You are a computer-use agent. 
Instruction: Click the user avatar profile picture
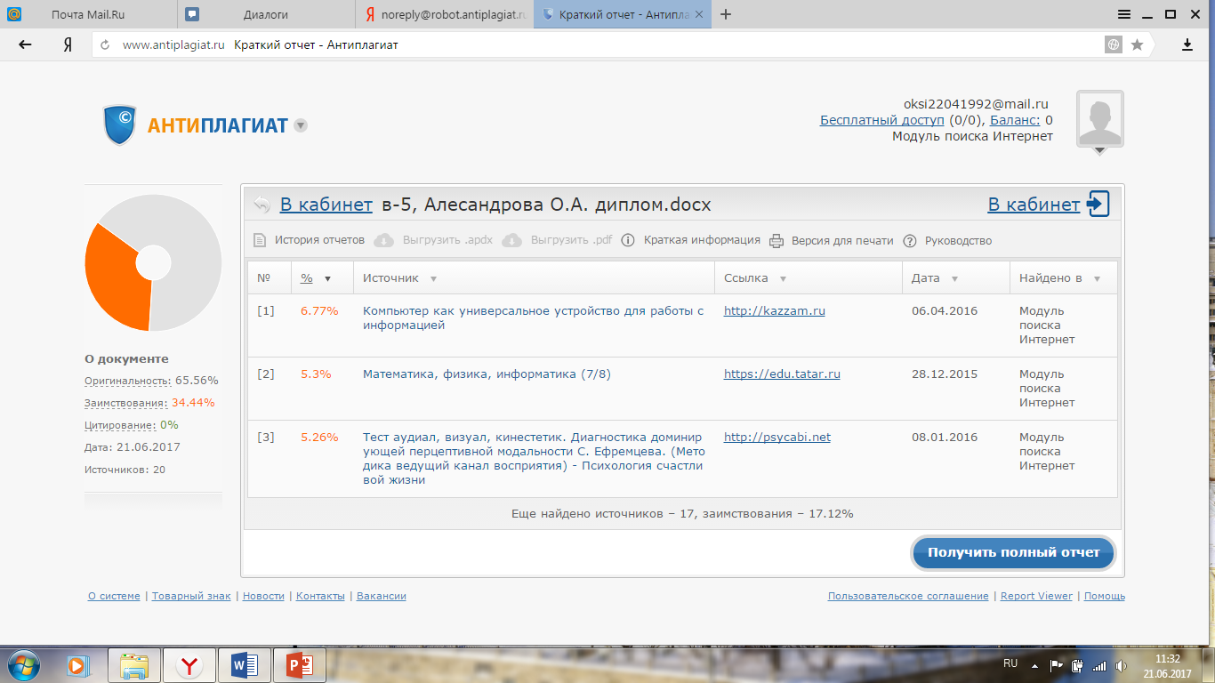[1099, 119]
